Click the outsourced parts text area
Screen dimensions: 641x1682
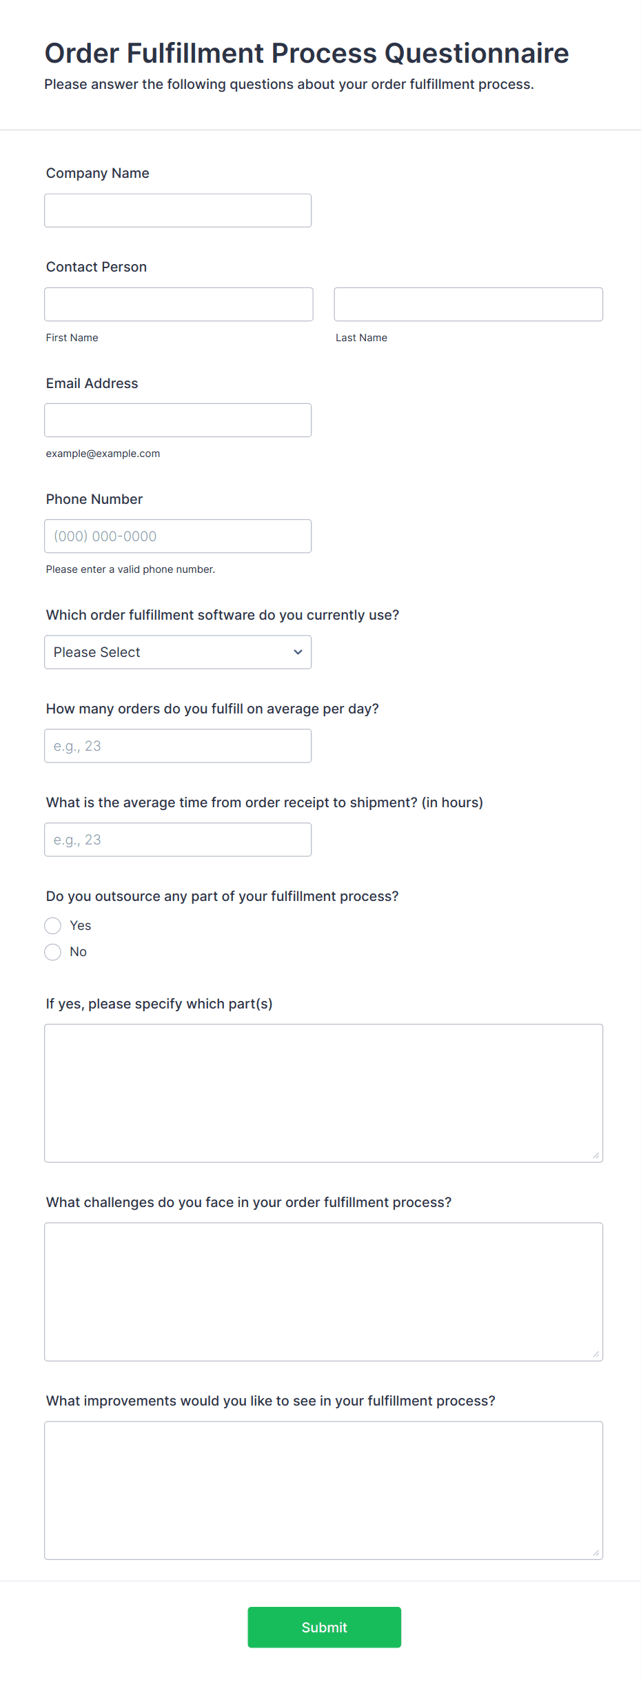point(323,1093)
